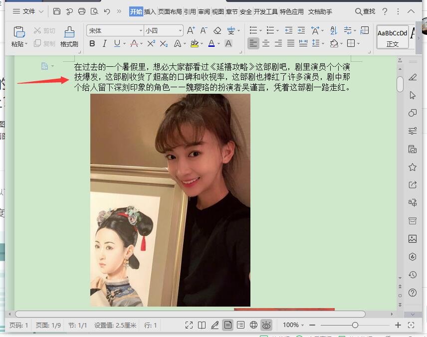This screenshot has height=337, width=427.
Task: Select align left paragraph button
Action: coord(253,43)
